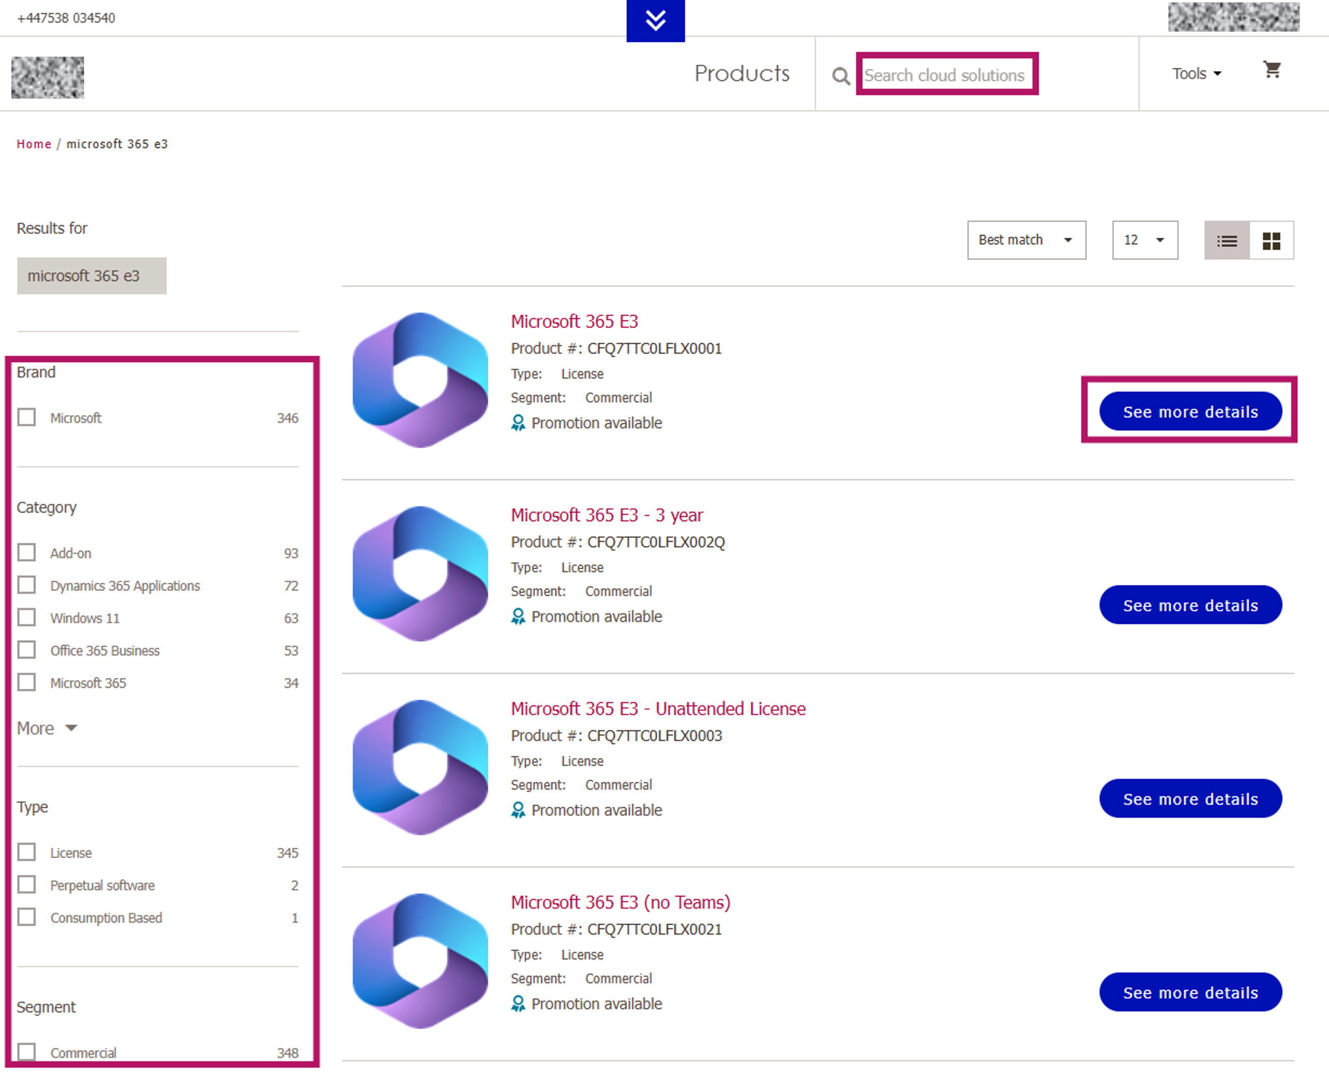This screenshot has width=1329, height=1072.
Task: Open Microsoft 365 E3 - Unattended License title
Action: click(657, 709)
